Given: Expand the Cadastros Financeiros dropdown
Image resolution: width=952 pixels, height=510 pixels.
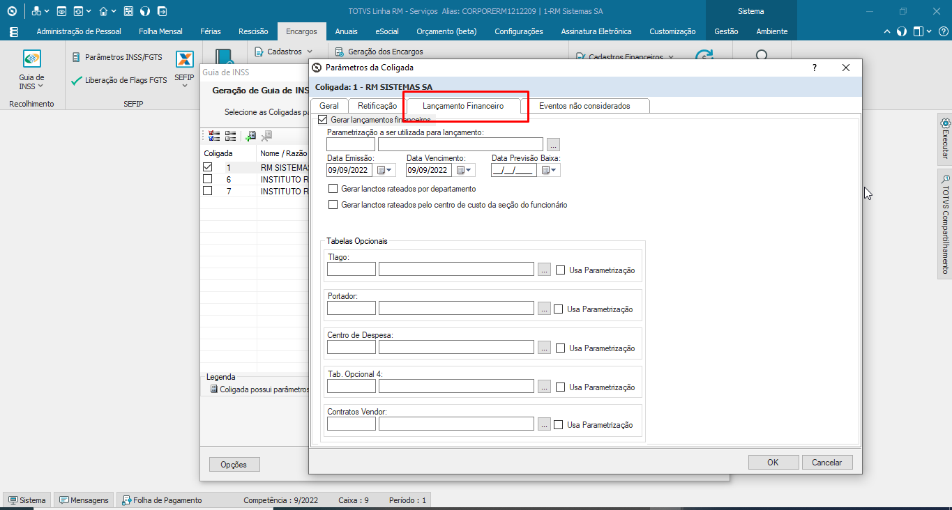Looking at the screenshot, I should (671, 57).
